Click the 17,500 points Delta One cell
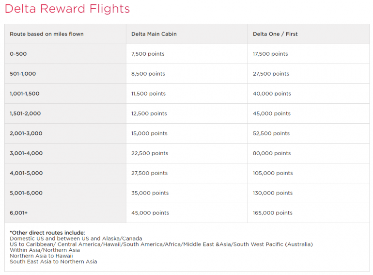The height and width of the screenshot is (275, 373). tap(270, 54)
